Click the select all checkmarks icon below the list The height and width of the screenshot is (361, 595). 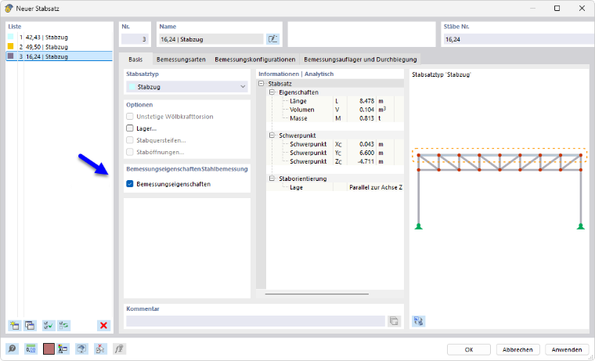pyautogui.click(x=49, y=325)
